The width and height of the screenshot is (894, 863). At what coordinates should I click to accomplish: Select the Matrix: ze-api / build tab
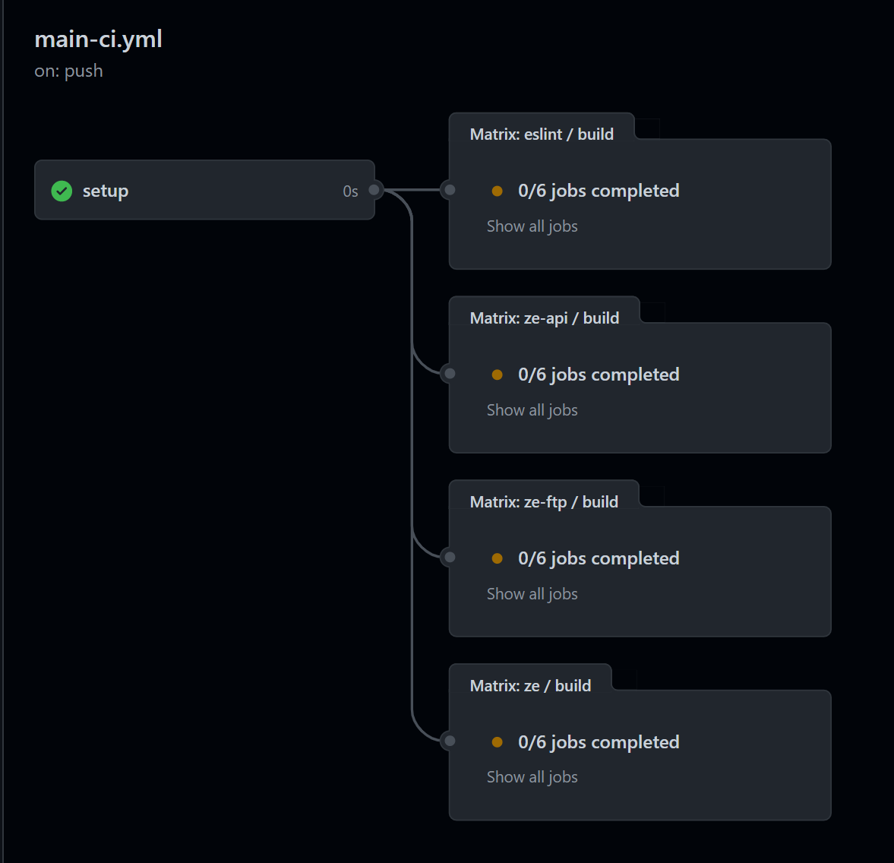coord(545,318)
